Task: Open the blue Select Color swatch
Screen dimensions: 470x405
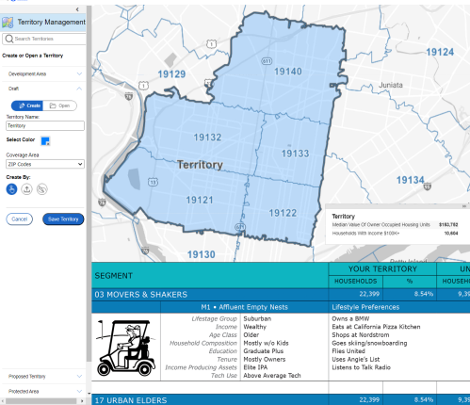Action: (45, 141)
